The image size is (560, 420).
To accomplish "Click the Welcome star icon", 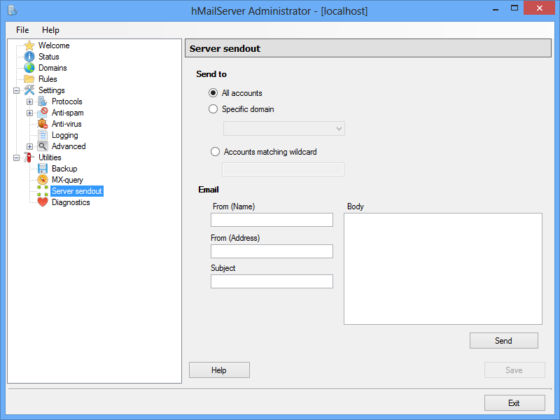I will (x=29, y=45).
